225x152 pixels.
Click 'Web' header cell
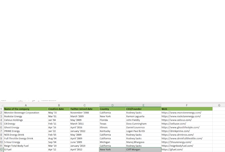pos(187,109)
